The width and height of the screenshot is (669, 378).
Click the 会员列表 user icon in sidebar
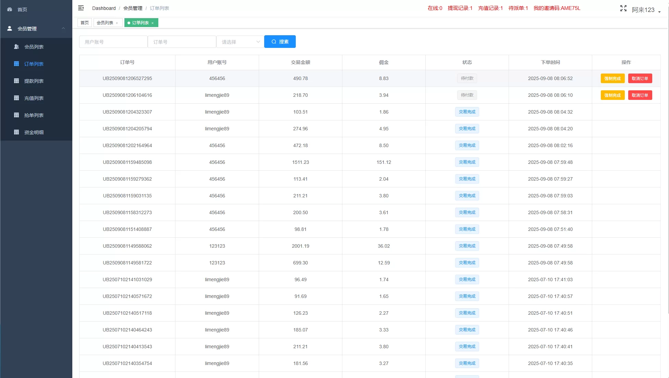(16, 47)
